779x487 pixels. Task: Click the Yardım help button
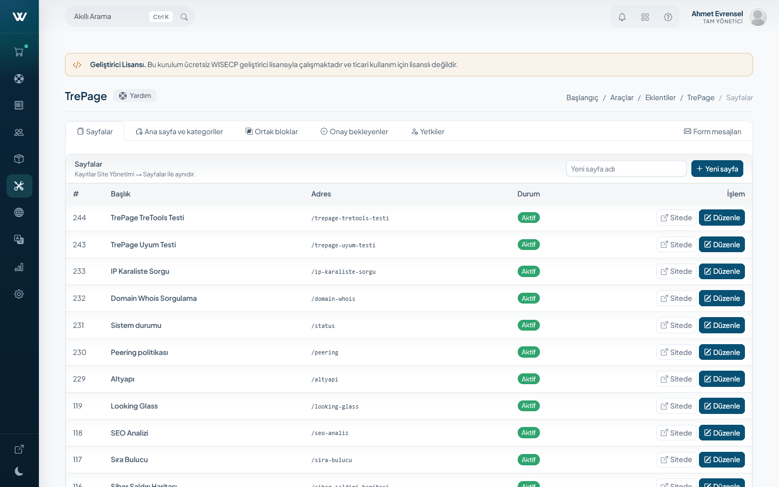click(x=135, y=96)
